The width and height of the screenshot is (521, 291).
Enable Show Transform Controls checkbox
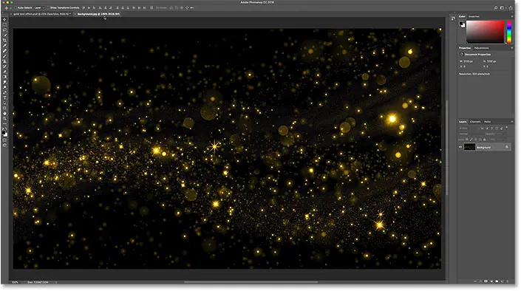[48, 7]
